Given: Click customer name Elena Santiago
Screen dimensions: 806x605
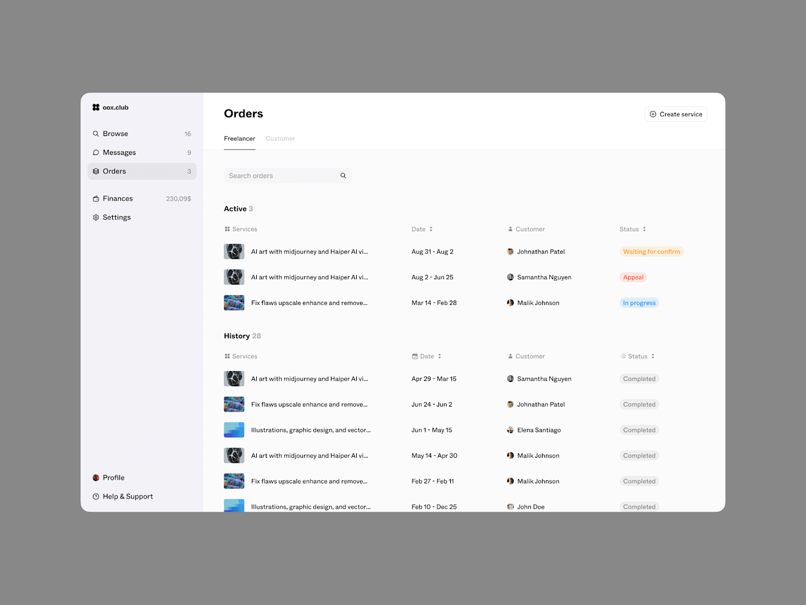Looking at the screenshot, I should click(539, 430).
